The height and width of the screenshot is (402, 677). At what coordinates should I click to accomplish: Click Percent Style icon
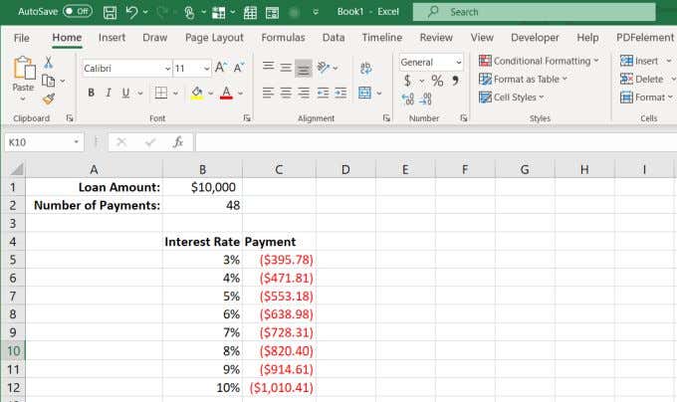pyautogui.click(x=437, y=81)
